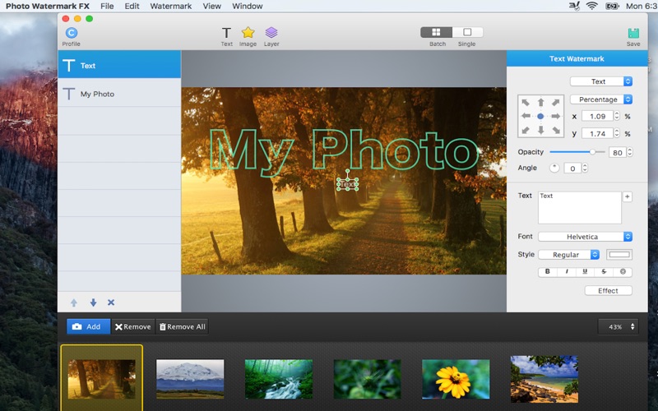Align watermark to right arrow
The image size is (658, 411).
(x=556, y=116)
